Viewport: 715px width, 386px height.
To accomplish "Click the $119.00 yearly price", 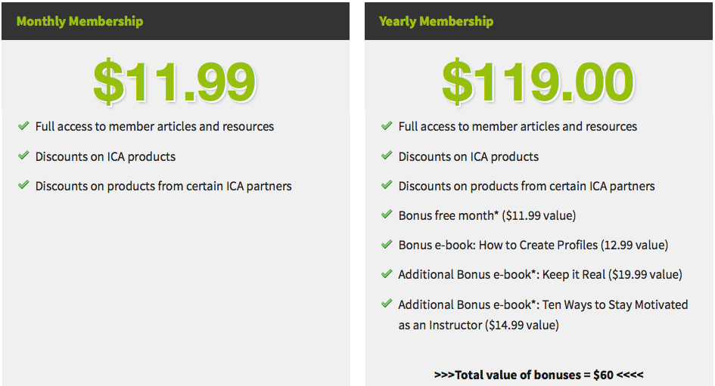I will tap(538, 82).
